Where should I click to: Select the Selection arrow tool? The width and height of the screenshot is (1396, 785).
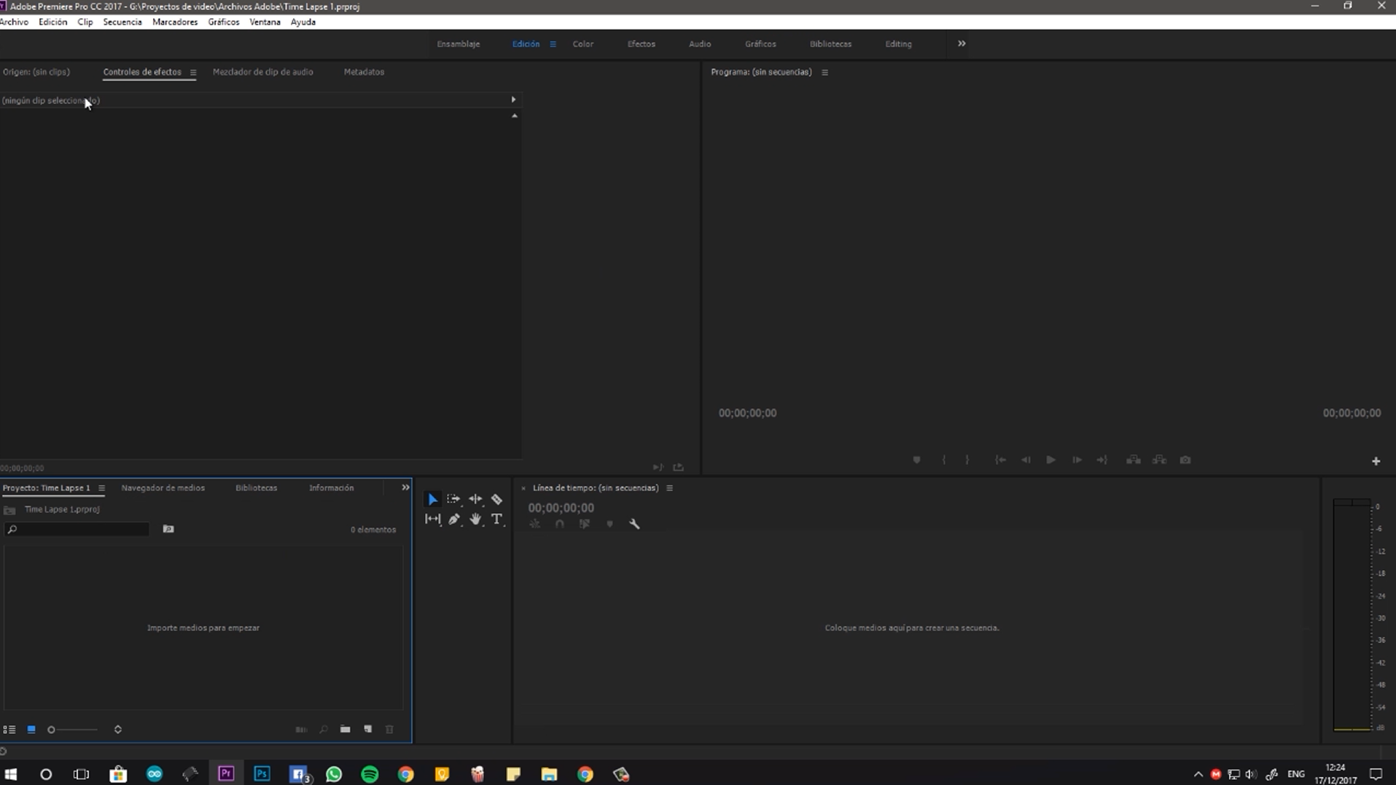click(x=432, y=499)
